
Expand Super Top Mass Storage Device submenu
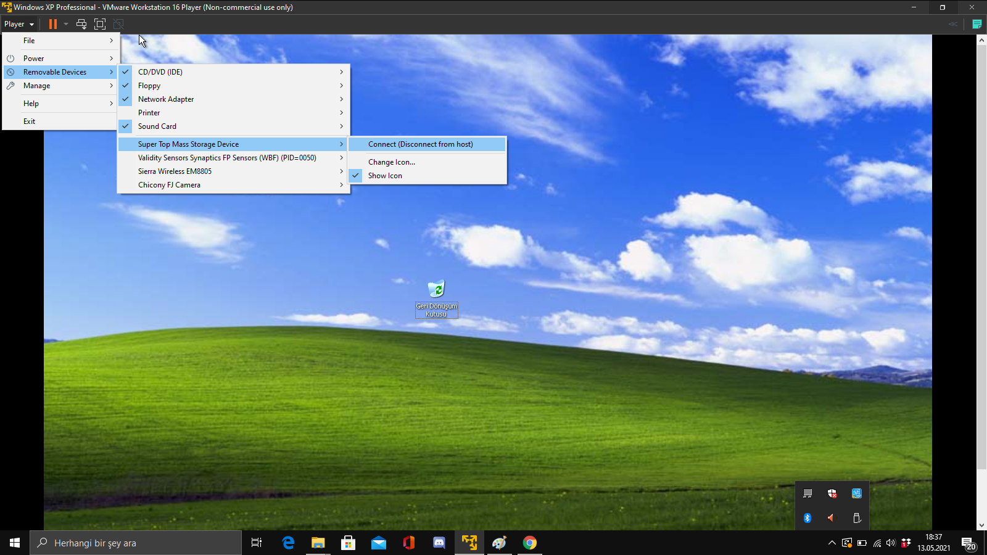(233, 144)
